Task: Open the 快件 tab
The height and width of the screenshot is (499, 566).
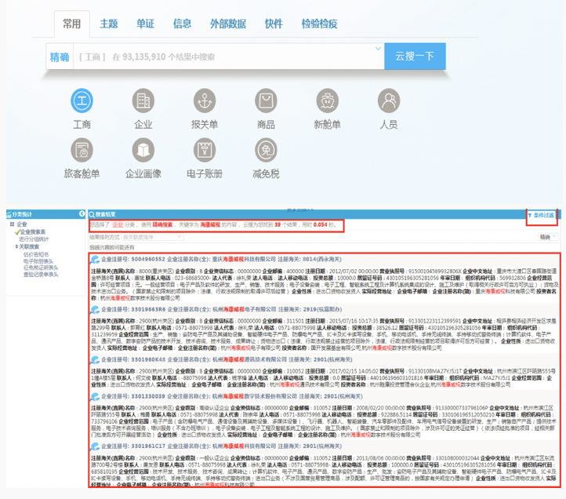Action: [274, 24]
